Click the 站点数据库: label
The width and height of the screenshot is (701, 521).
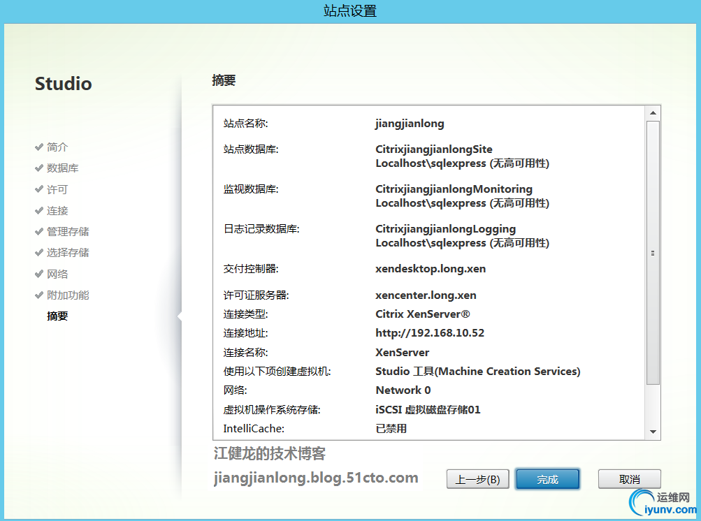[251, 149]
